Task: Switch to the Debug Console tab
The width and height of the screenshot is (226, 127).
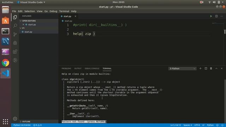Action: click(92, 68)
